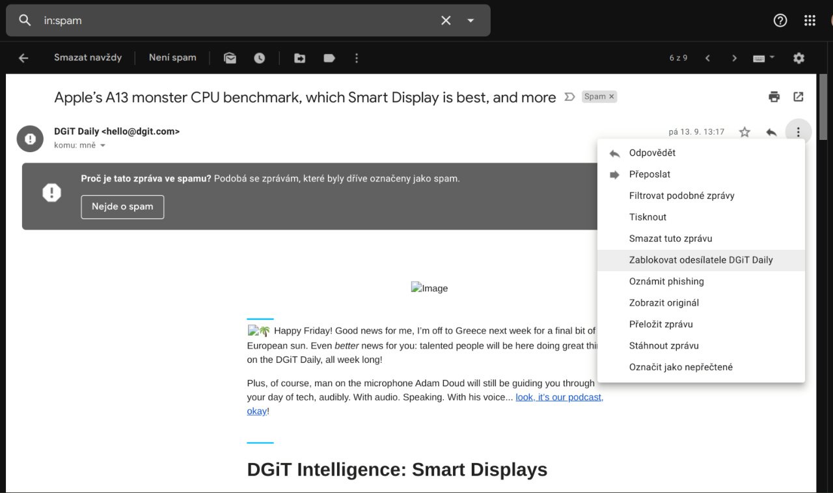833x493 pixels.
Task: Click heading DGiT Intelligence: Smart Displays
Action: coord(397,470)
